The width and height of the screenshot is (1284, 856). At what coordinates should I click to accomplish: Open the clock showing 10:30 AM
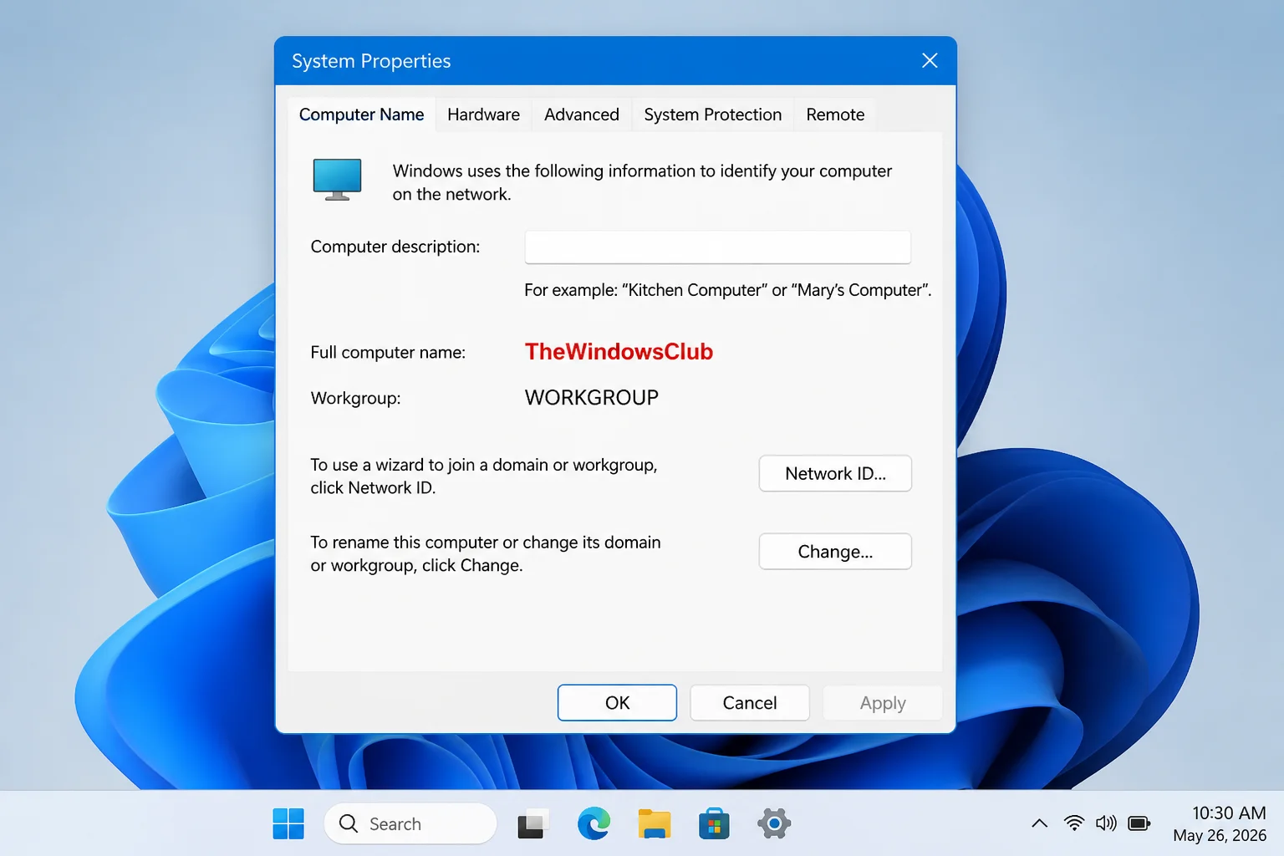coord(1229,813)
